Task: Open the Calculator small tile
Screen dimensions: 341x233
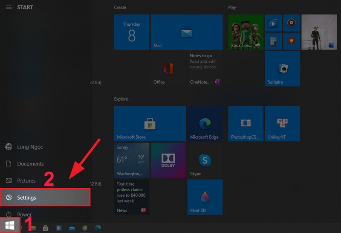Action: [x=273, y=41]
